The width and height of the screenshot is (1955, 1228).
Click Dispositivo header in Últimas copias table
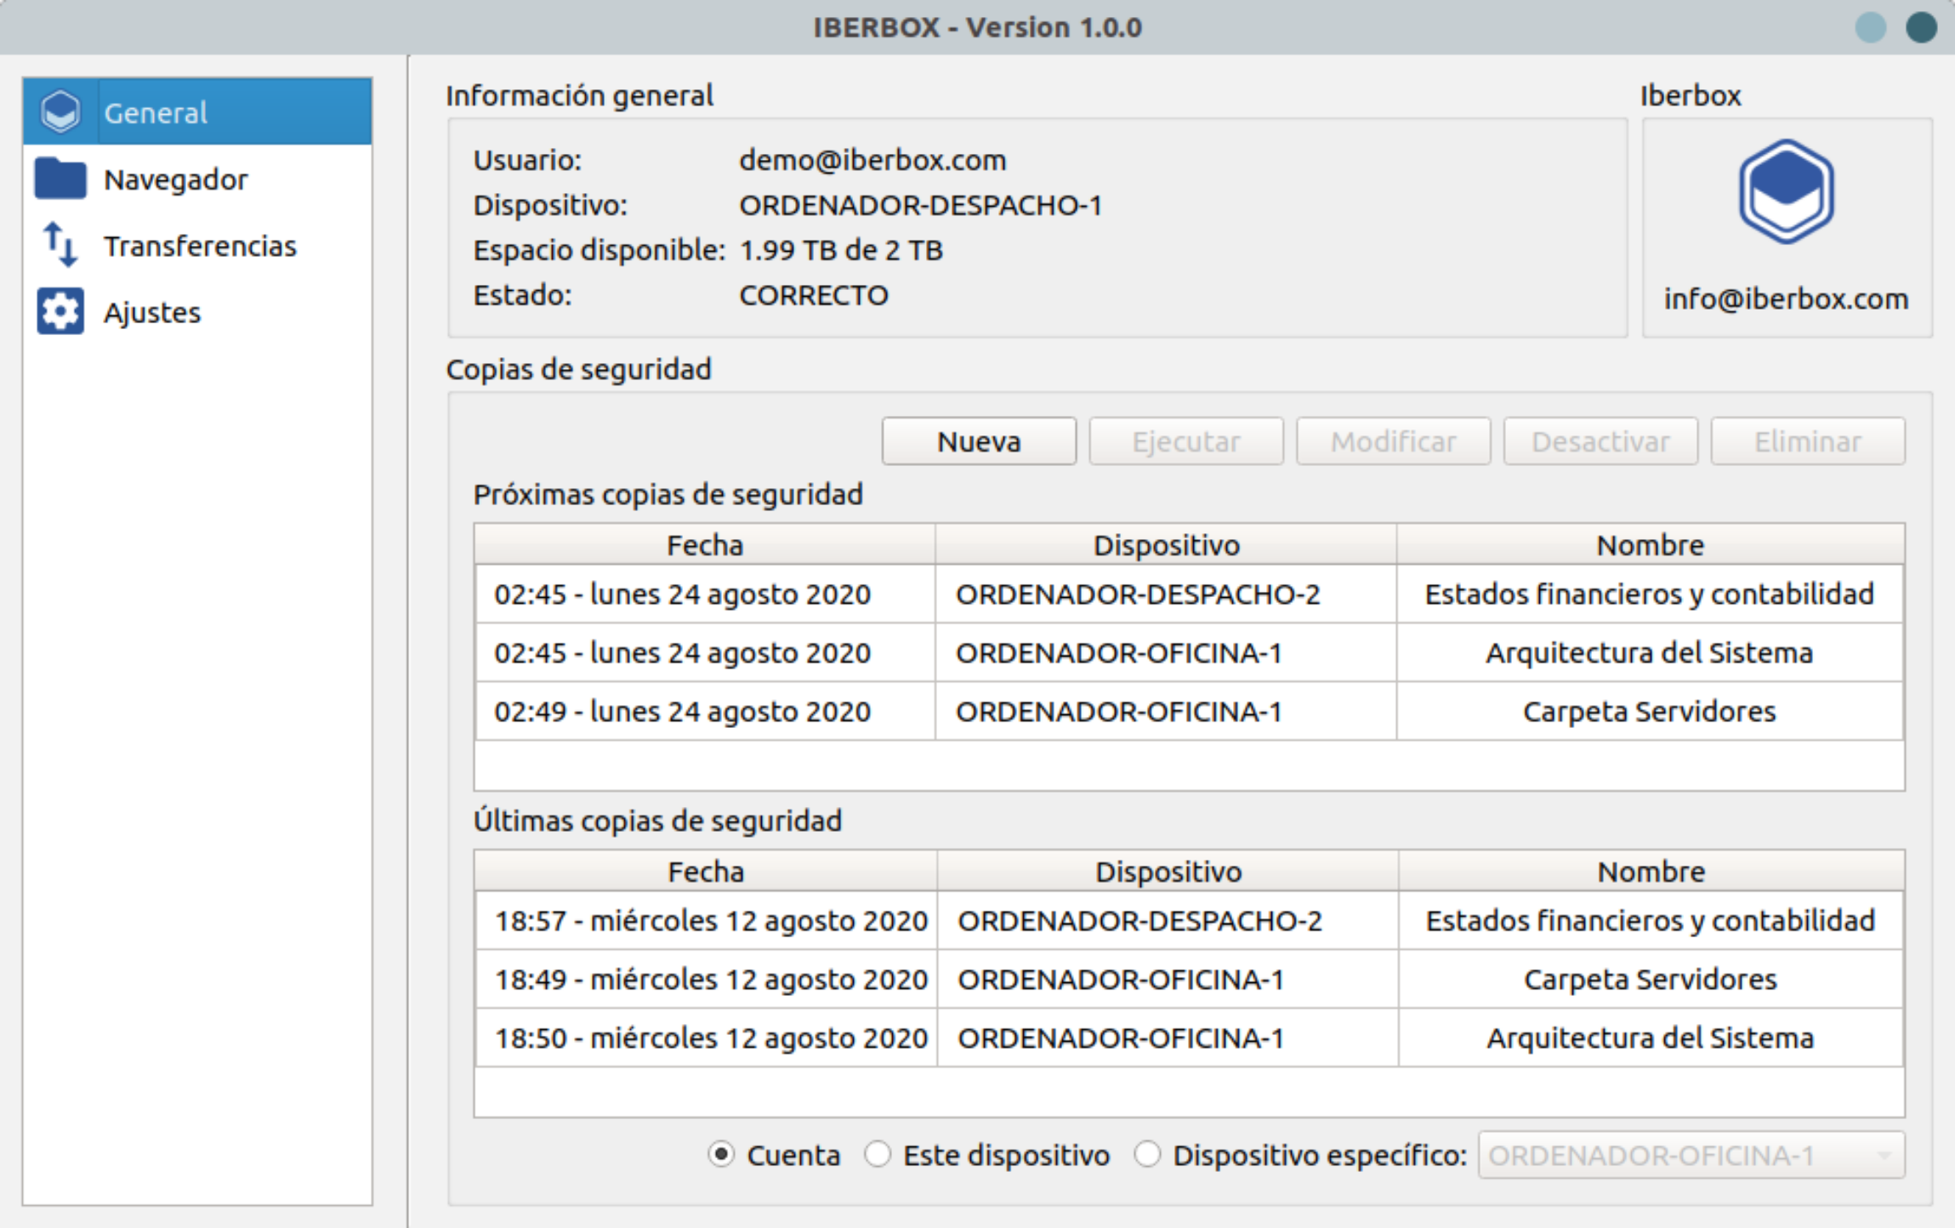1168,871
